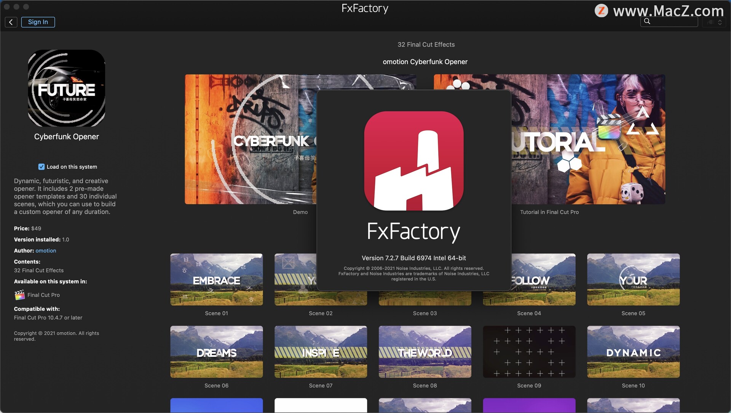Click the white thumbnail in the bottom row
This screenshot has width=731, height=413.
[321, 405]
